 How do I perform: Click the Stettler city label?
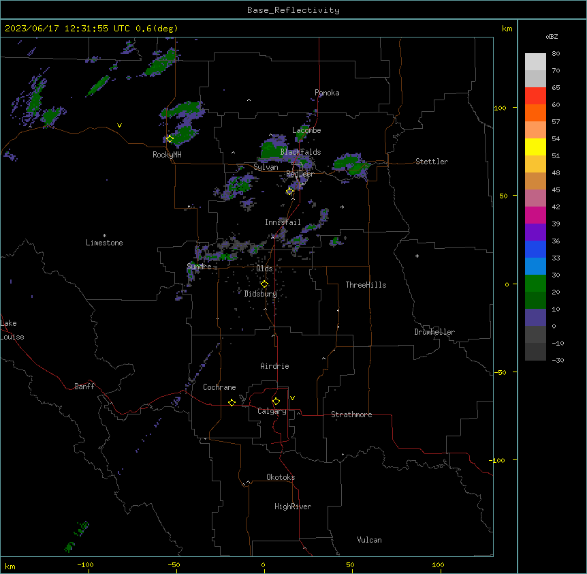click(432, 162)
